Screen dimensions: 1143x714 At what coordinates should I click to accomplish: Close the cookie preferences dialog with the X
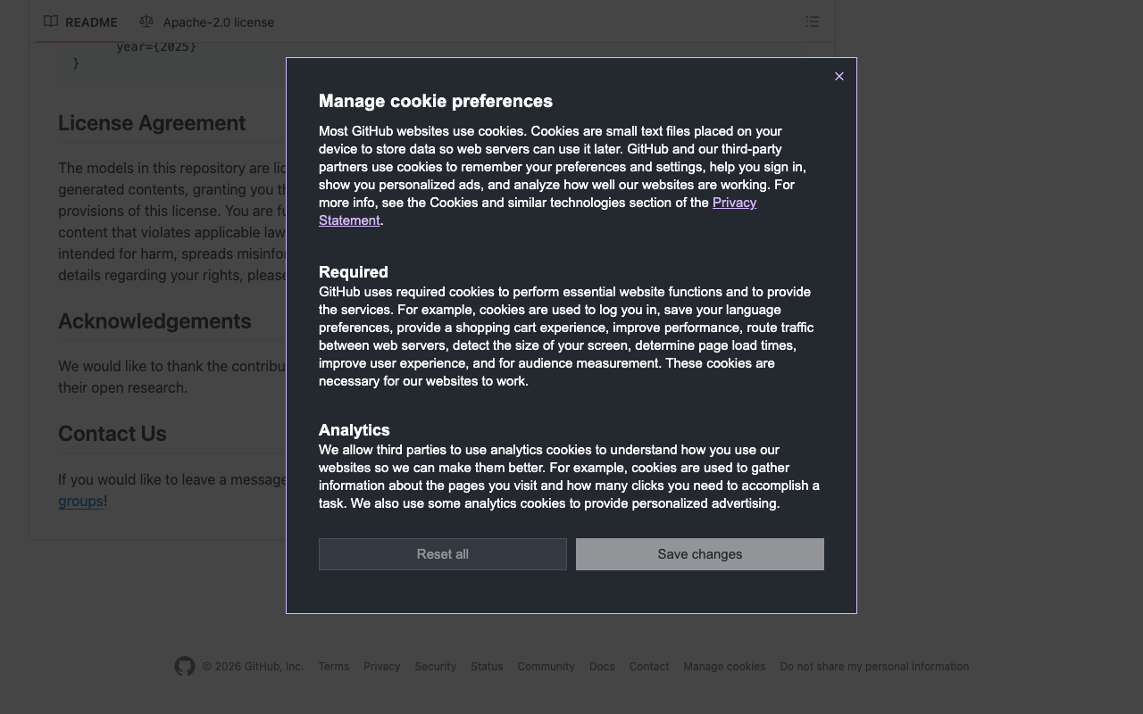(x=838, y=77)
